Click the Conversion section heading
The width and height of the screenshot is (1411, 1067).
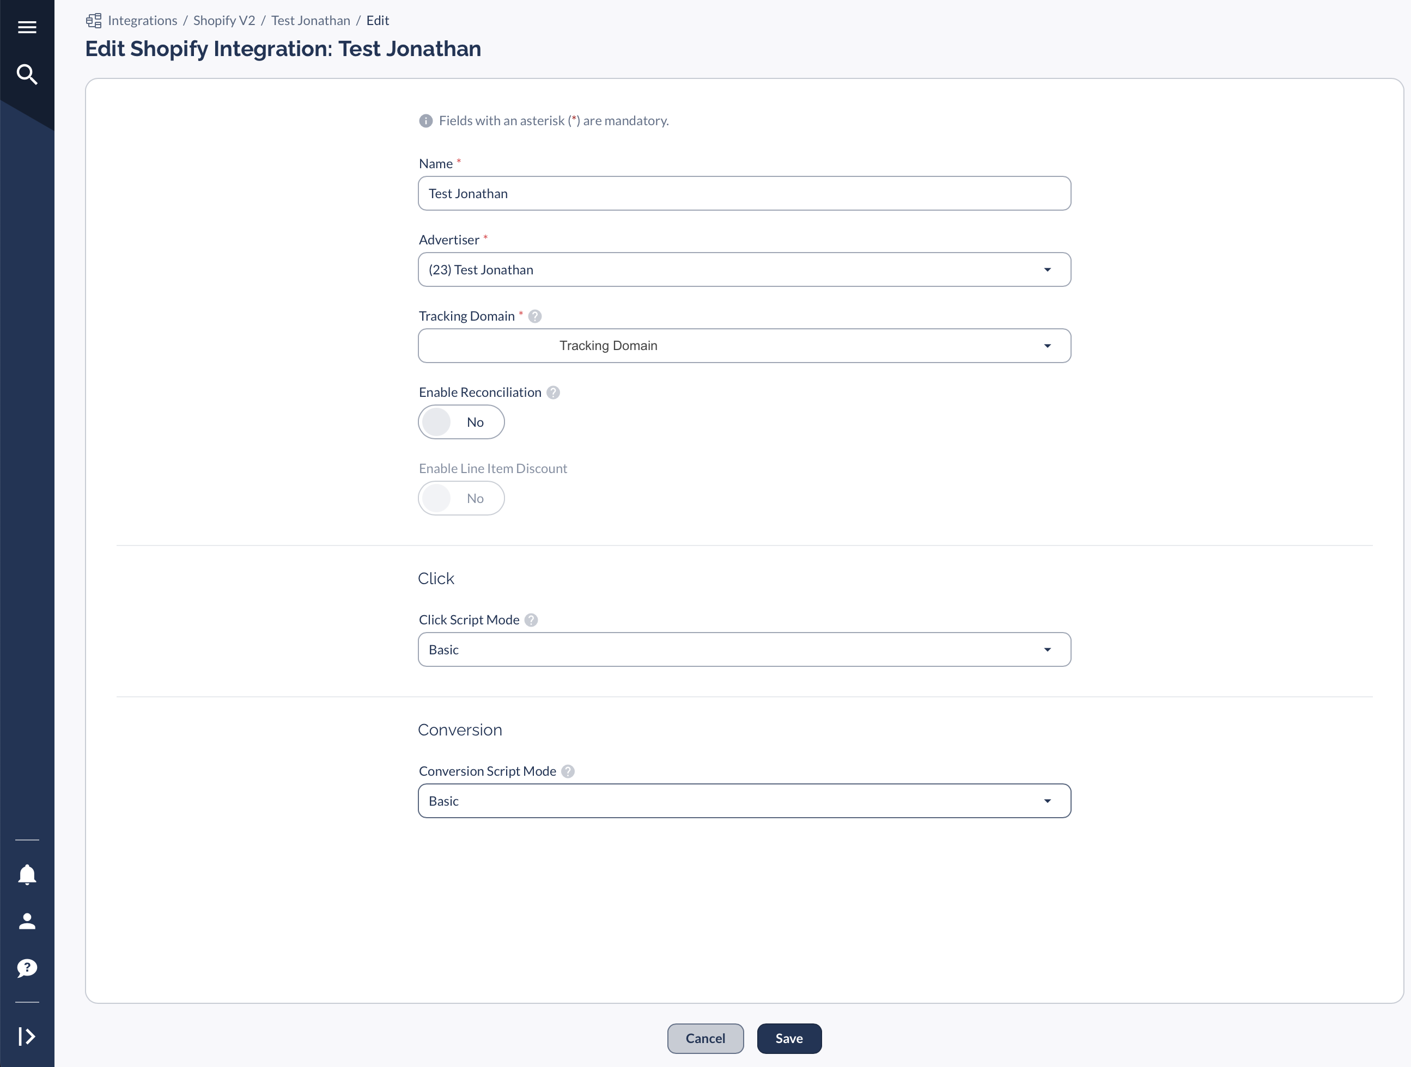(460, 730)
